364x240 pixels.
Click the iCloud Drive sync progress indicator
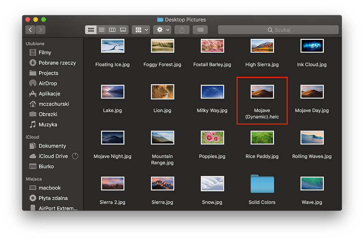tap(75, 156)
